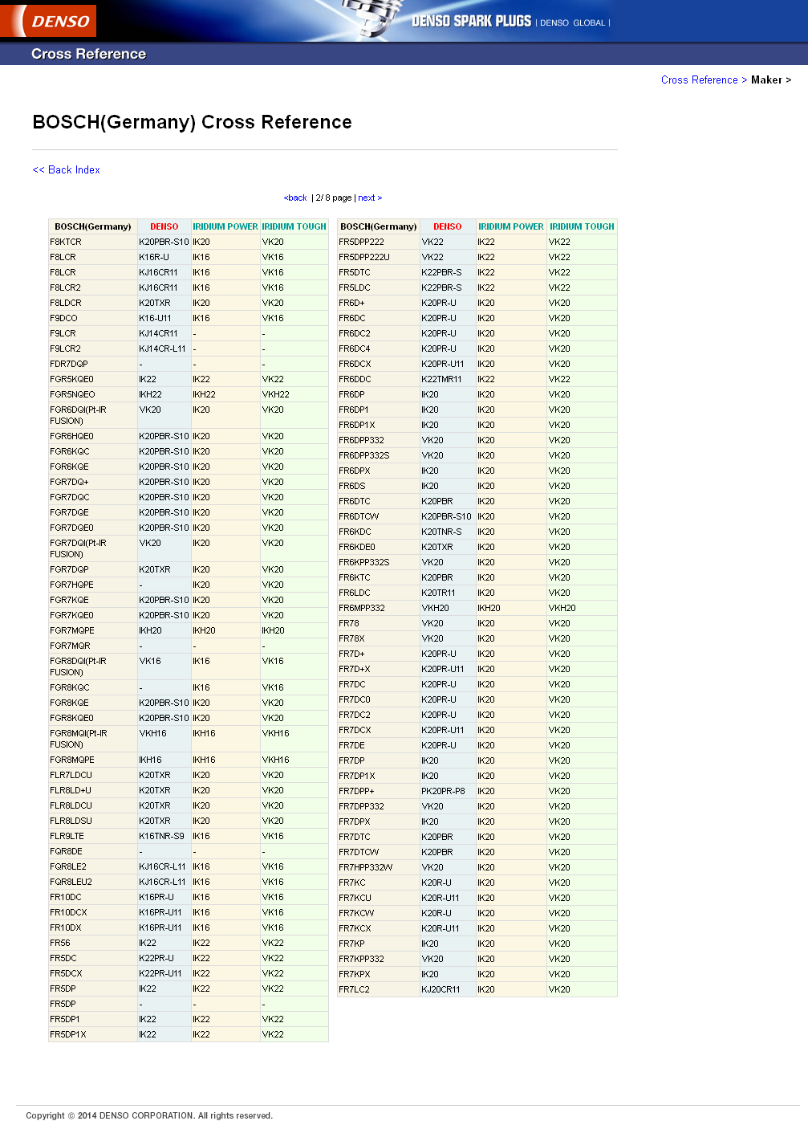Go to previous page via back link
Screen dimensions: 808x1121
click(295, 198)
